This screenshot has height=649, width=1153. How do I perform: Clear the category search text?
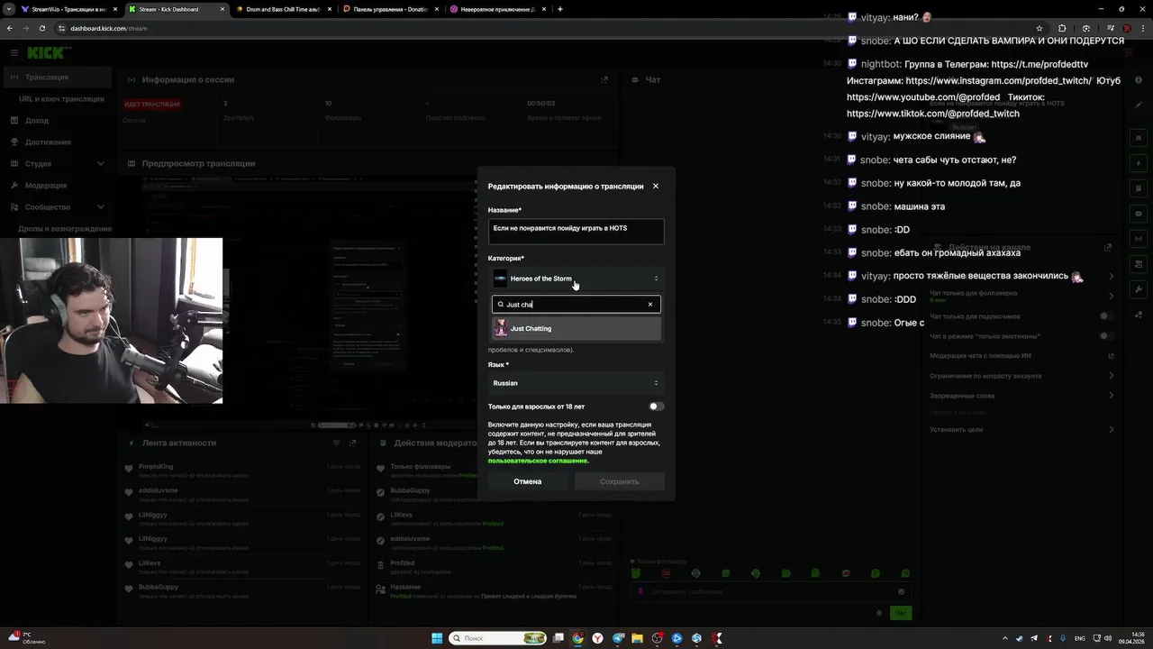click(650, 305)
